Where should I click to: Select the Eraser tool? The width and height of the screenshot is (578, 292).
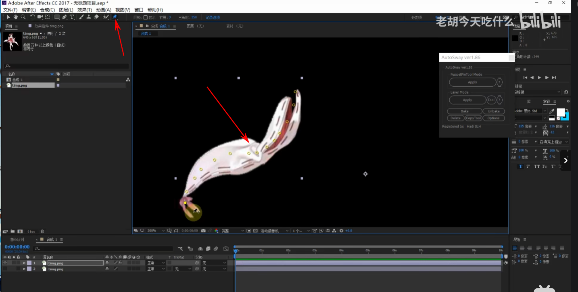coord(96,17)
